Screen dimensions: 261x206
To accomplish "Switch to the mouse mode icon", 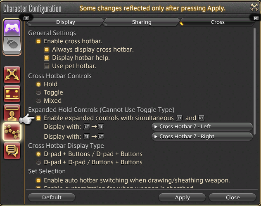I will click(12, 45).
